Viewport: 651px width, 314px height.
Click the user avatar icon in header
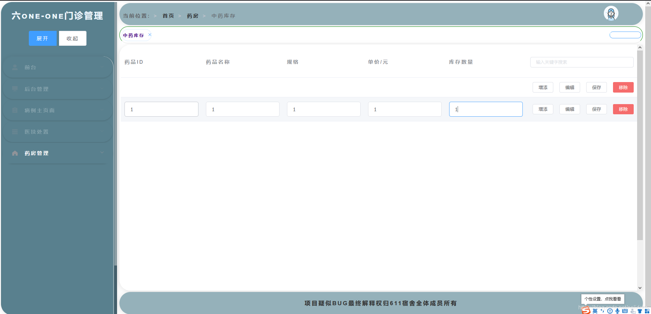611,14
